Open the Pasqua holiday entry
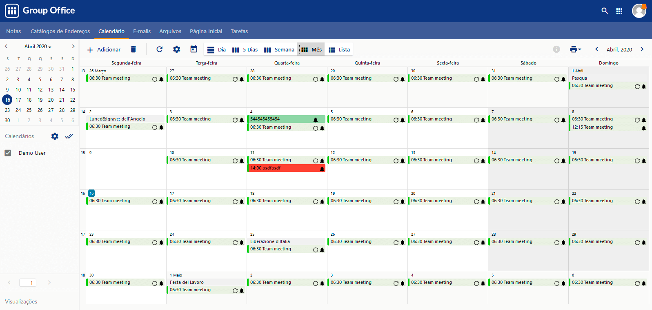 608,78
